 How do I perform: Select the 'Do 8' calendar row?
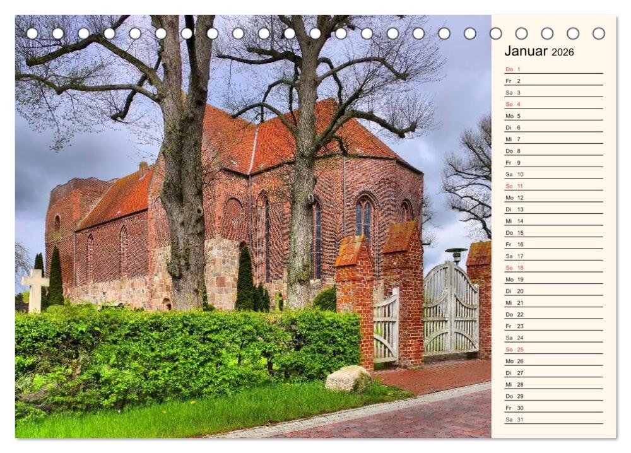click(554, 151)
